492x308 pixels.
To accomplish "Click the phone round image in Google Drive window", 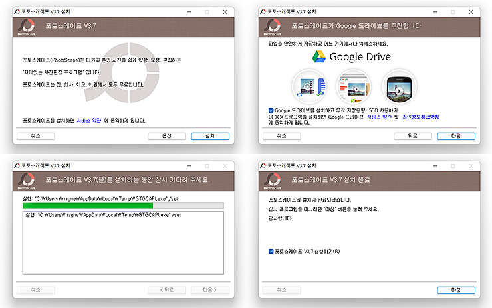I will [399, 86].
